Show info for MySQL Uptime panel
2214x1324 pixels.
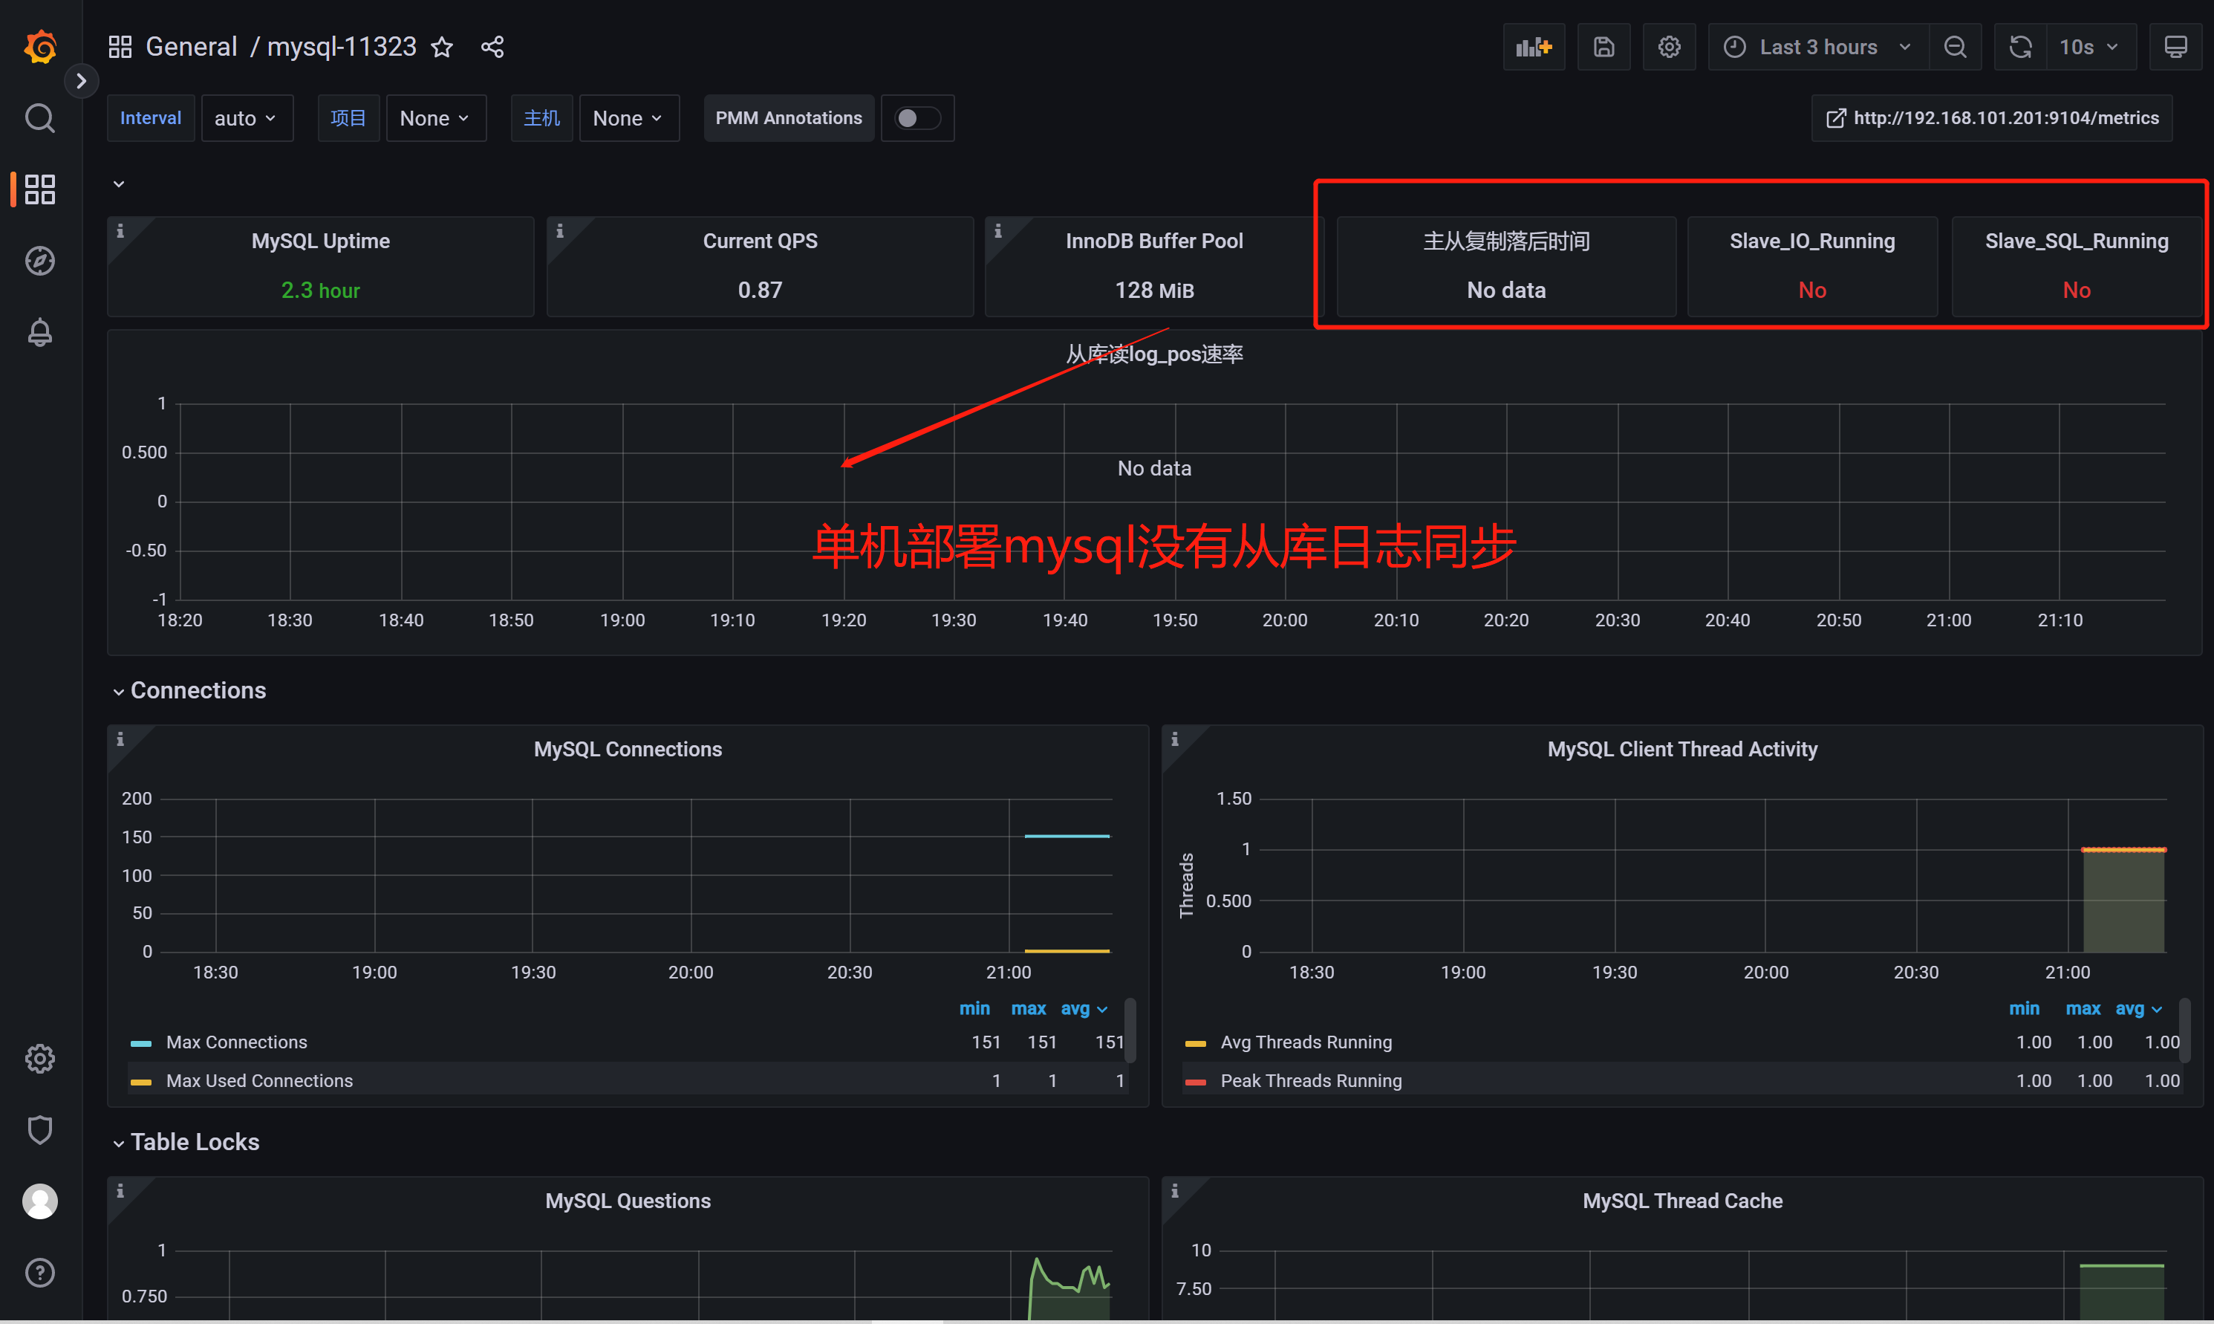tap(120, 231)
